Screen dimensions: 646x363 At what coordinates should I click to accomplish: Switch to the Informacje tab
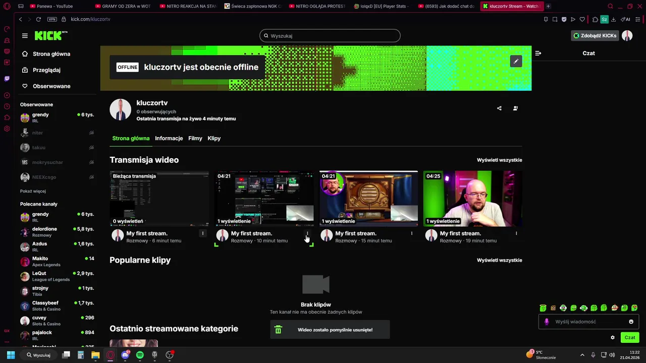tap(169, 138)
